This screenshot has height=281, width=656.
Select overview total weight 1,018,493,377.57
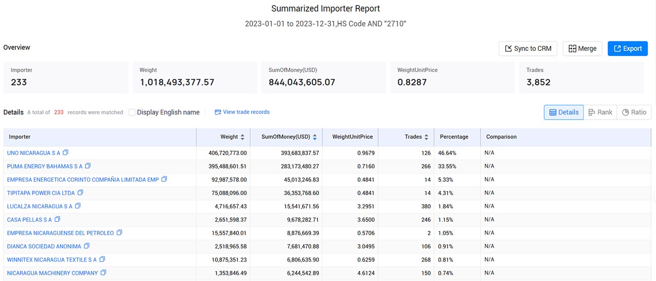[177, 82]
